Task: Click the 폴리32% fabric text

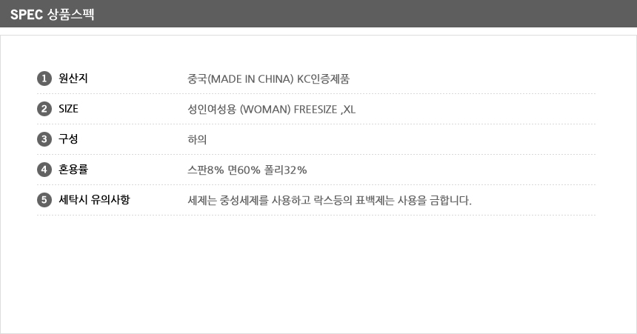Action: click(286, 170)
